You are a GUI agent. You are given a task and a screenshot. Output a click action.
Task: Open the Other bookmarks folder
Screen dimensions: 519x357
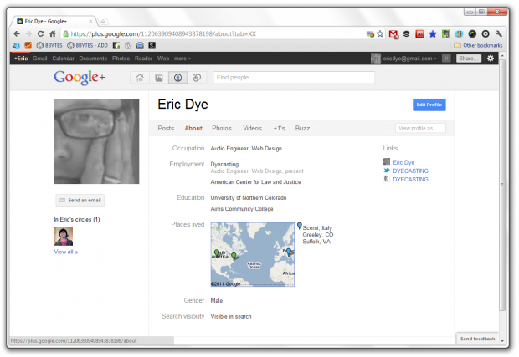478,46
